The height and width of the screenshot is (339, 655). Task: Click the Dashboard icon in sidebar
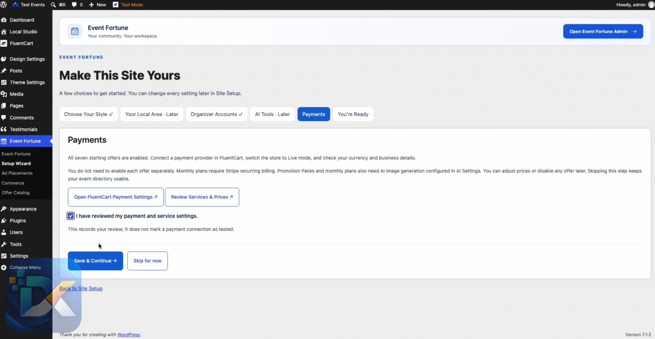tap(4, 20)
